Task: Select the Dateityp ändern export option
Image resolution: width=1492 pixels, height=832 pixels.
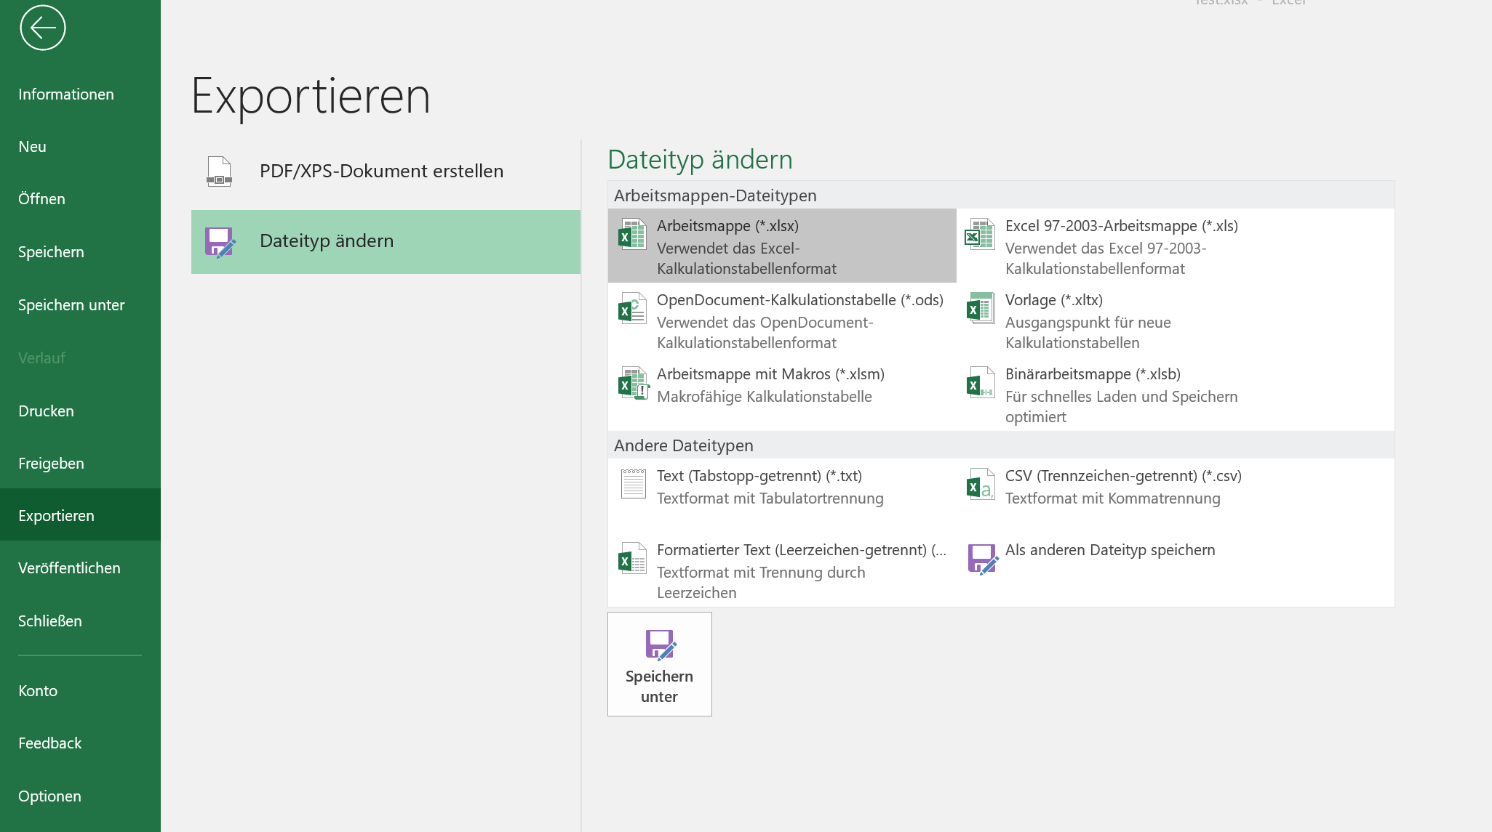Action: [386, 242]
